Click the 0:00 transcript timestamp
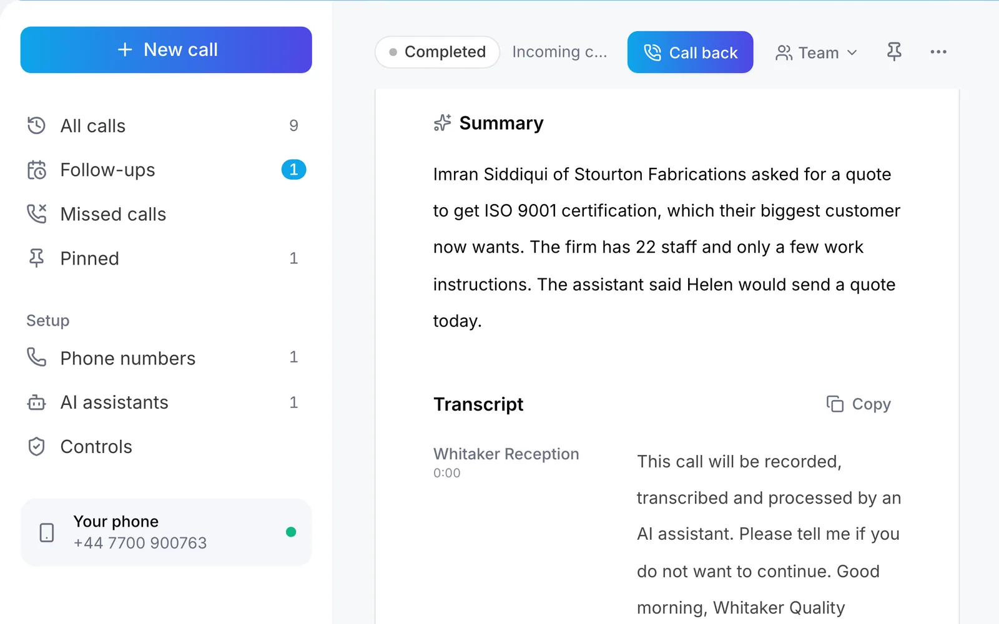Image resolution: width=999 pixels, height=624 pixels. [447, 473]
